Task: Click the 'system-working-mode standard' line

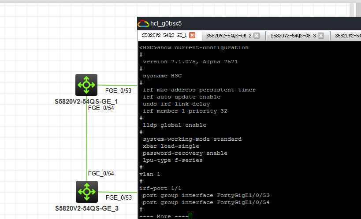Action: (192, 139)
